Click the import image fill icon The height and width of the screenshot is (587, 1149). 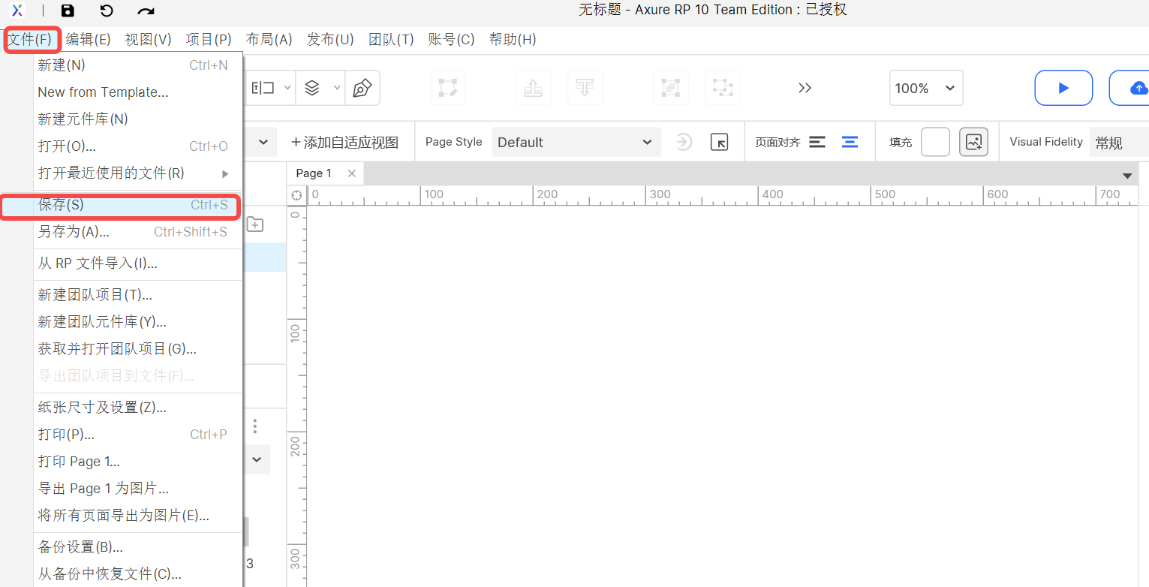pos(973,142)
